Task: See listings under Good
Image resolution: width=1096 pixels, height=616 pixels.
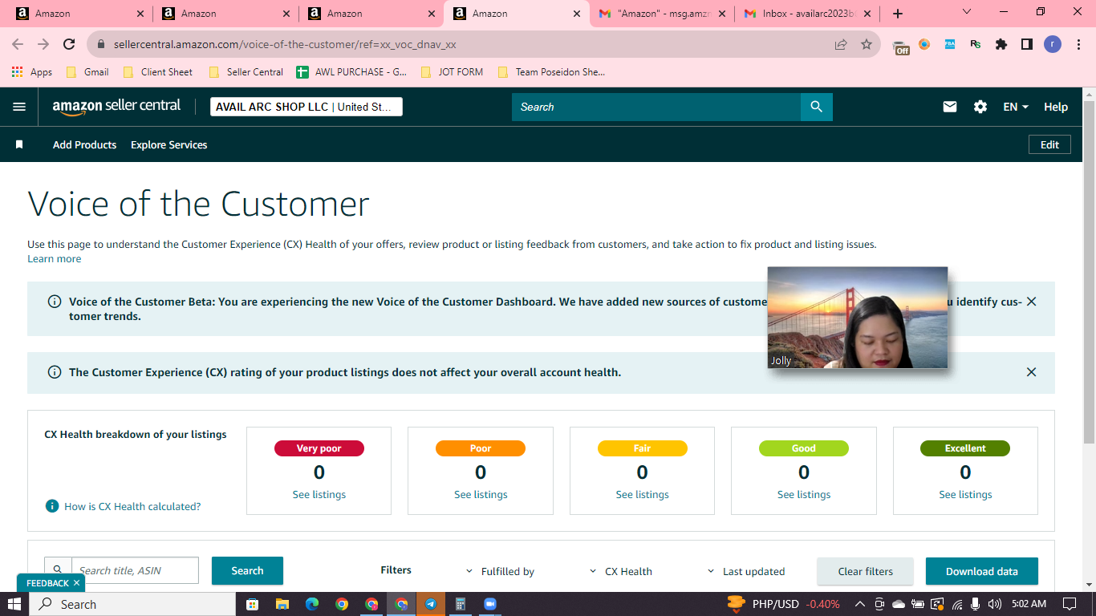Action: pos(804,495)
